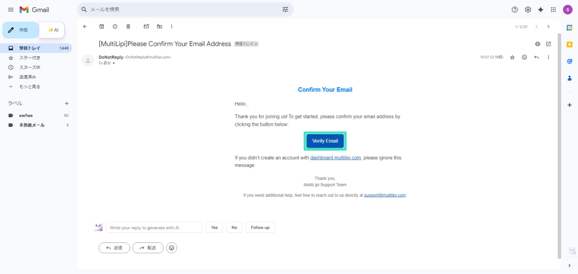Click the sender avatar for DoNotReply
Image resolution: width=578 pixels, height=274 pixels.
pyautogui.click(x=87, y=60)
